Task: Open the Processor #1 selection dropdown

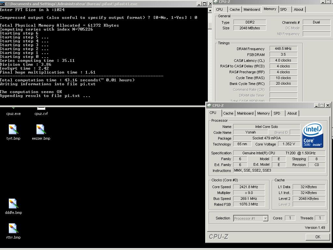Action: pyautogui.click(x=265, y=218)
